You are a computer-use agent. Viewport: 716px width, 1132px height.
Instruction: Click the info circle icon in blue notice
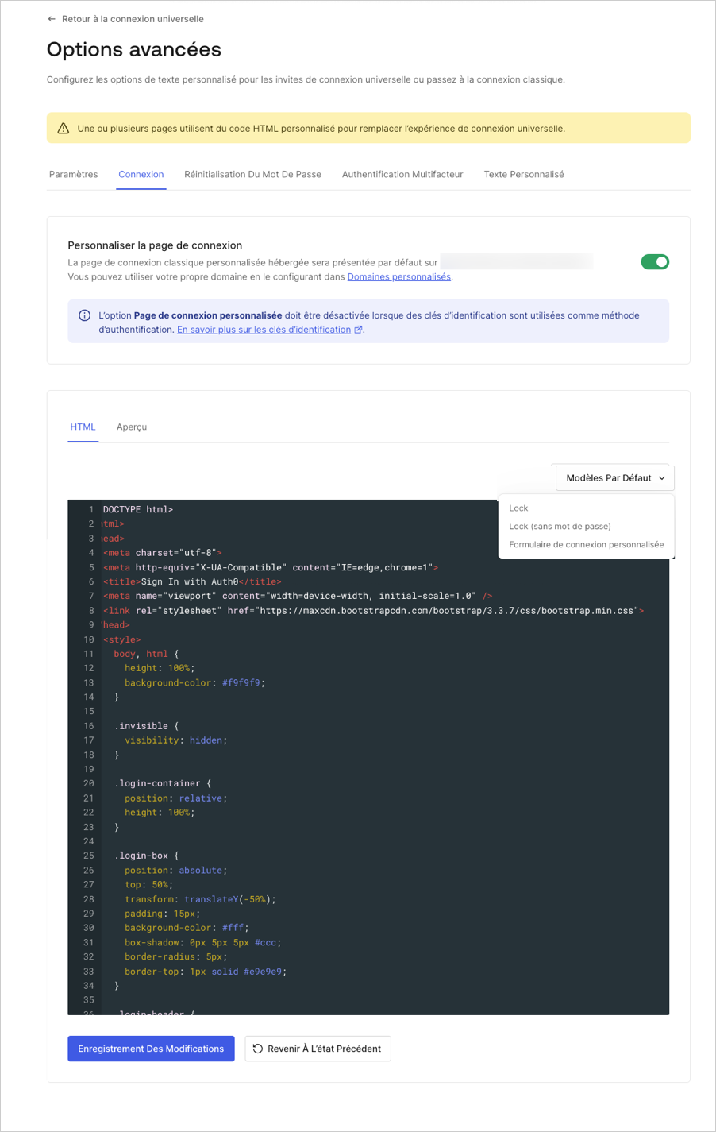coord(84,315)
